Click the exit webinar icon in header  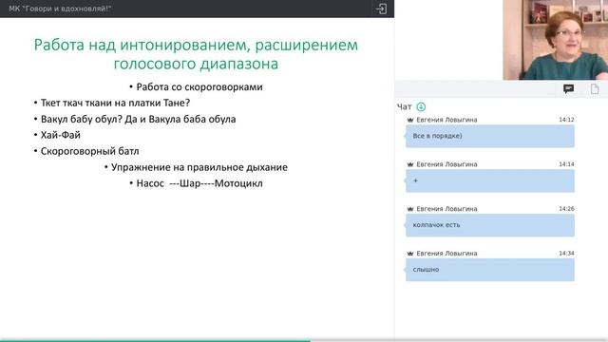tap(381, 9)
